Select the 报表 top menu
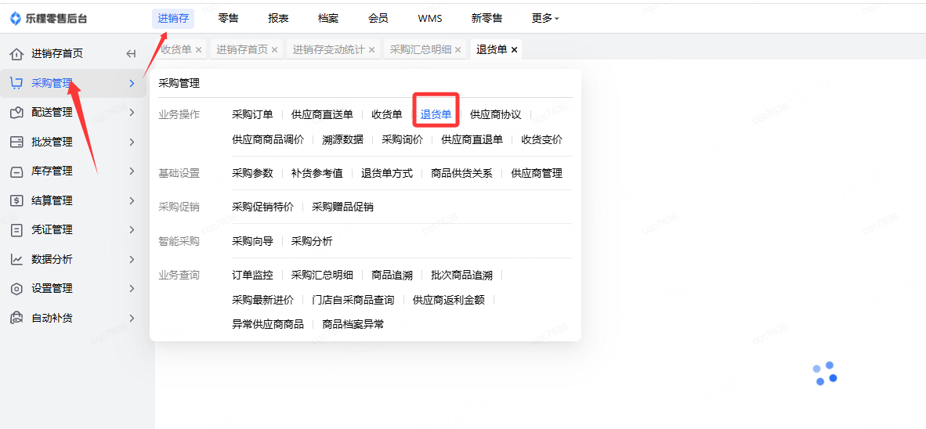 (x=278, y=18)
